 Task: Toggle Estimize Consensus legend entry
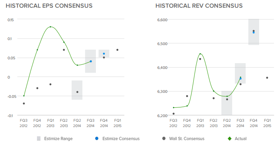[117, 139]
